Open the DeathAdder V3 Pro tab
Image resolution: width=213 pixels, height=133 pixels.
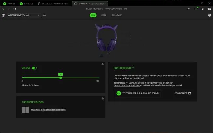pyautogui.click(x=53, y=4)
